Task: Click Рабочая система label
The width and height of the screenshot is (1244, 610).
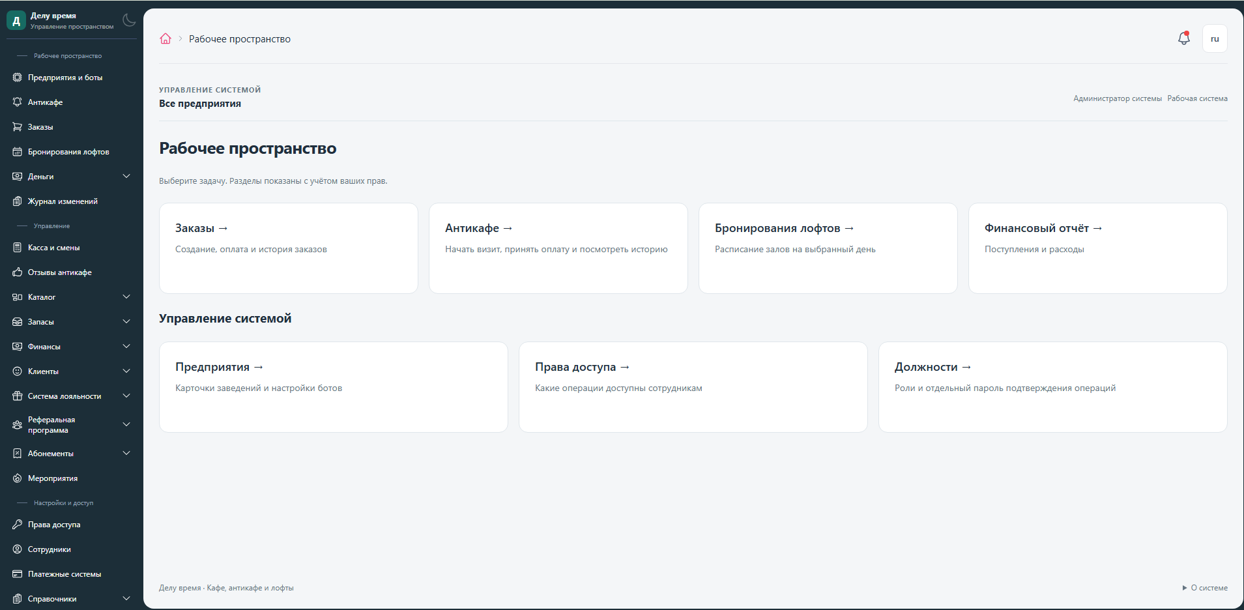Action: point(1198,98)
